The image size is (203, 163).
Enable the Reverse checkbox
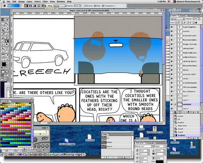[x=85, y=6]
